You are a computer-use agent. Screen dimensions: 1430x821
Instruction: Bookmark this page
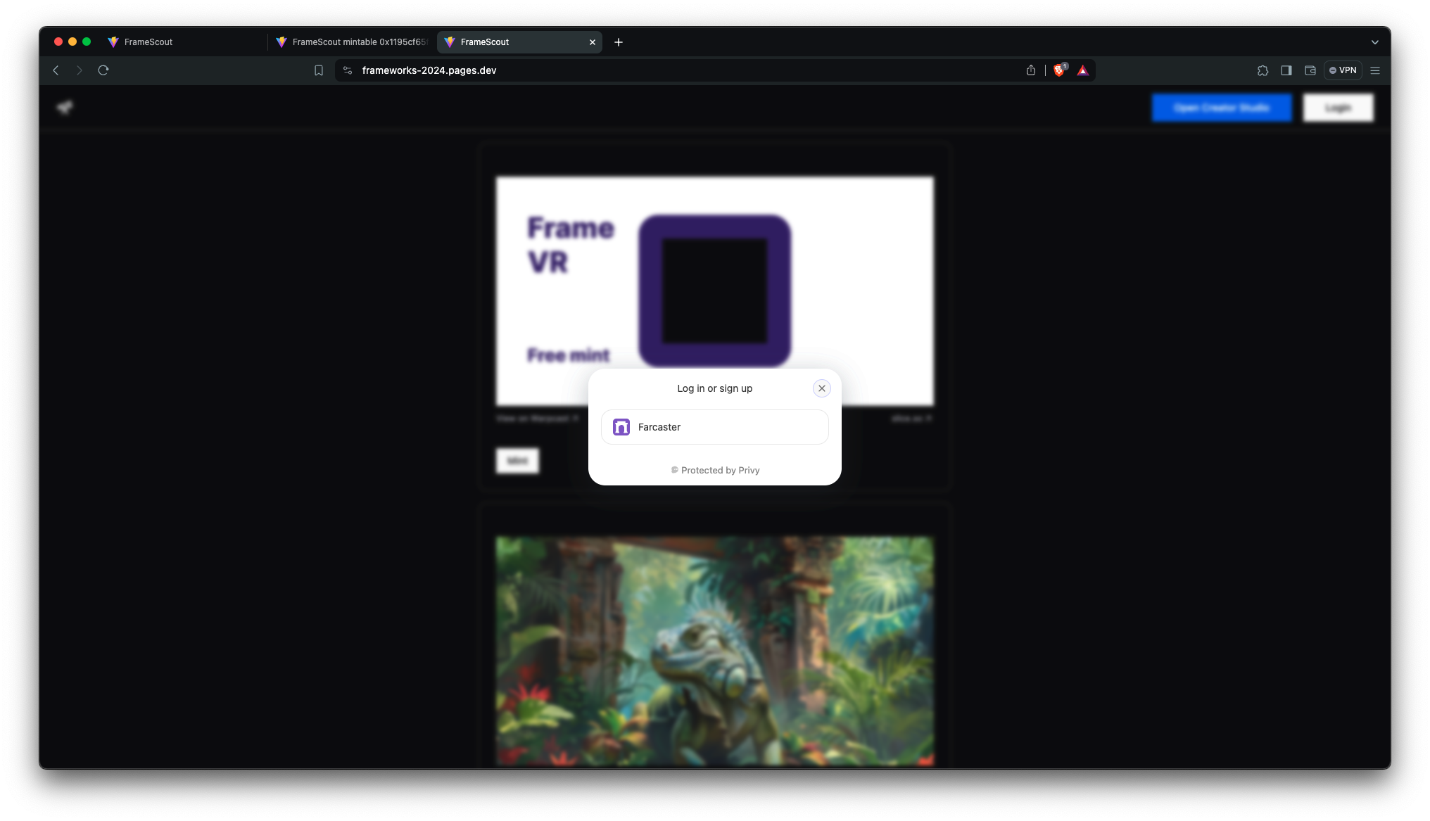pos(319,70)
